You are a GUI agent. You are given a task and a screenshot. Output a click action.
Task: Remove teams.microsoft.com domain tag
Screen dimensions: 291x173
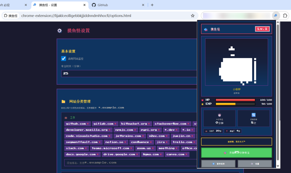click(x=131, y=148)
